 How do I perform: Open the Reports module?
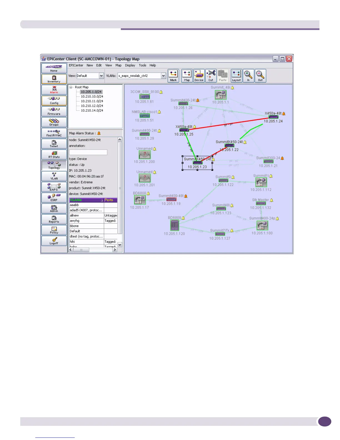coord(54,219)
